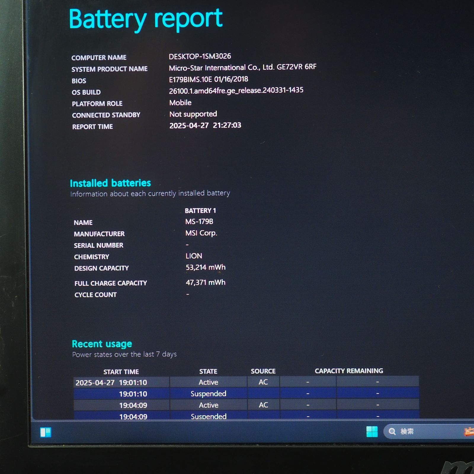This screenshot has width=474, height=474.
Task: Select "Information about each currently installed battery" text
Action: [150, 193]
